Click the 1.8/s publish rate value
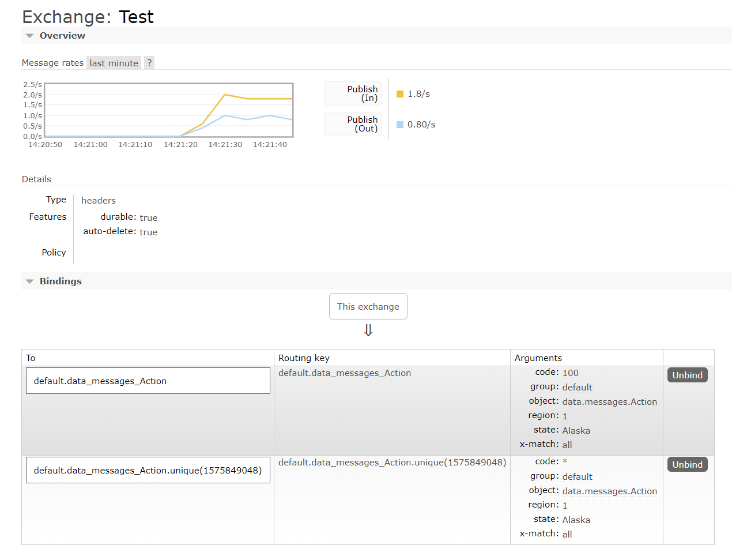The height and width of the screenshot is (560, 732). pyautogui.click(x=418, y=93)
